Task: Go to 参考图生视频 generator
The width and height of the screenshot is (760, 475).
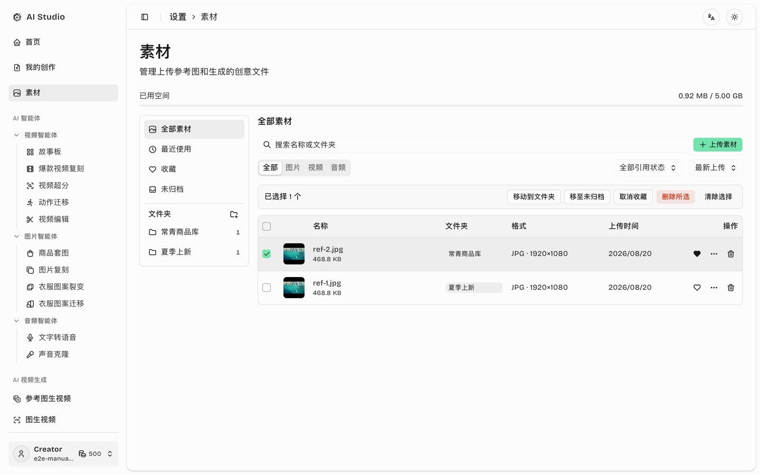Action: 63,399
